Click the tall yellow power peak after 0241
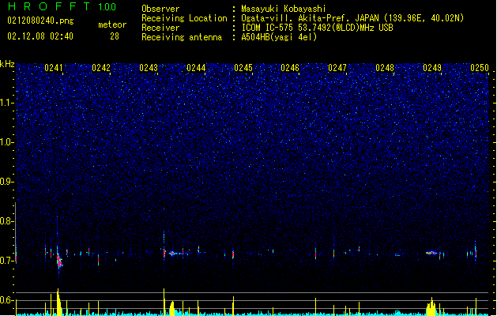Image resolution: width=497 pixels, height=316 pixels. 58,302
